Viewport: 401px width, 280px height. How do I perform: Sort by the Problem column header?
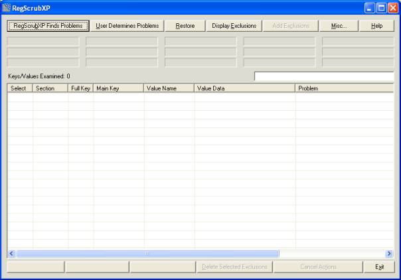[344, 88]
